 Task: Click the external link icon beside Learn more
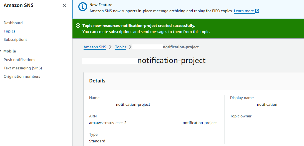click(257, 11)
